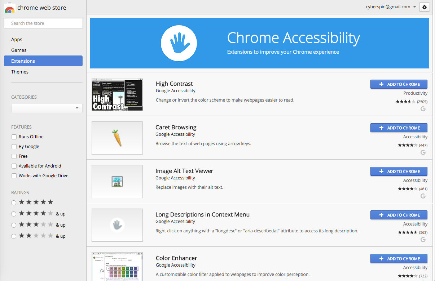Click the Image Alt Text Viewer star rating
Image resolution: width=435 pixels, height=281 pixels.
pyautogui.click(x=408, y=189)
